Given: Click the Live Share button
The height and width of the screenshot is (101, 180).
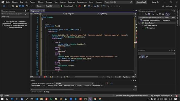Looking at the screenshot, I should click(167, 6).
